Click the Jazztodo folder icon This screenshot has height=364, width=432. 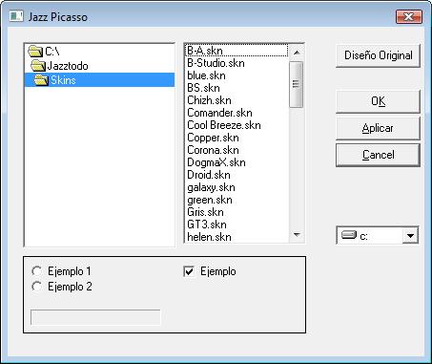[x=38, y=66]
